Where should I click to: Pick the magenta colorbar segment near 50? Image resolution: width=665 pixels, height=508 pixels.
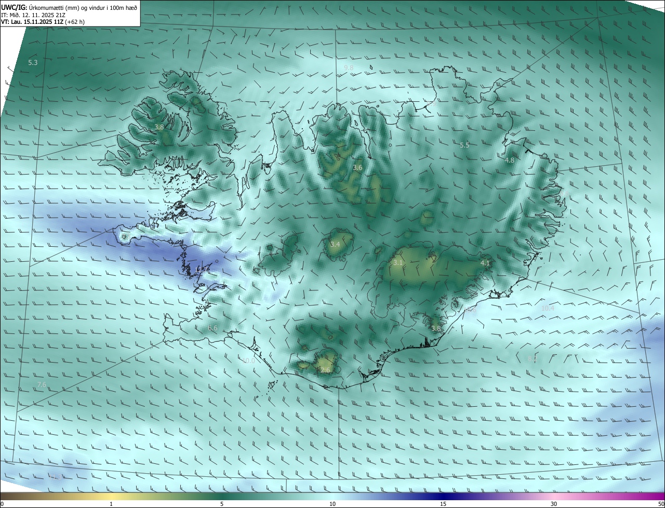[x=655, y=496]
